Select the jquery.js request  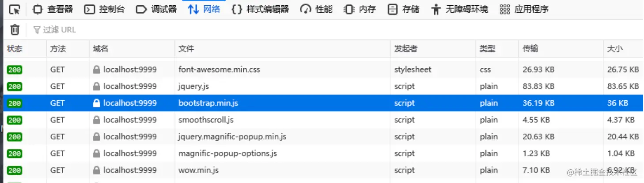tap(323, 86)
